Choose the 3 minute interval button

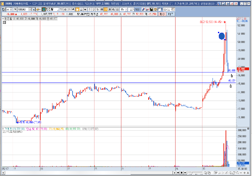point(94,10)
